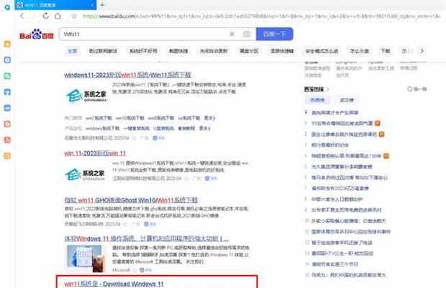The height and width of the screenshot is (288, 446).
Task: Open windows11-2023 Win11系统下载 result
Action: [128, 75]
